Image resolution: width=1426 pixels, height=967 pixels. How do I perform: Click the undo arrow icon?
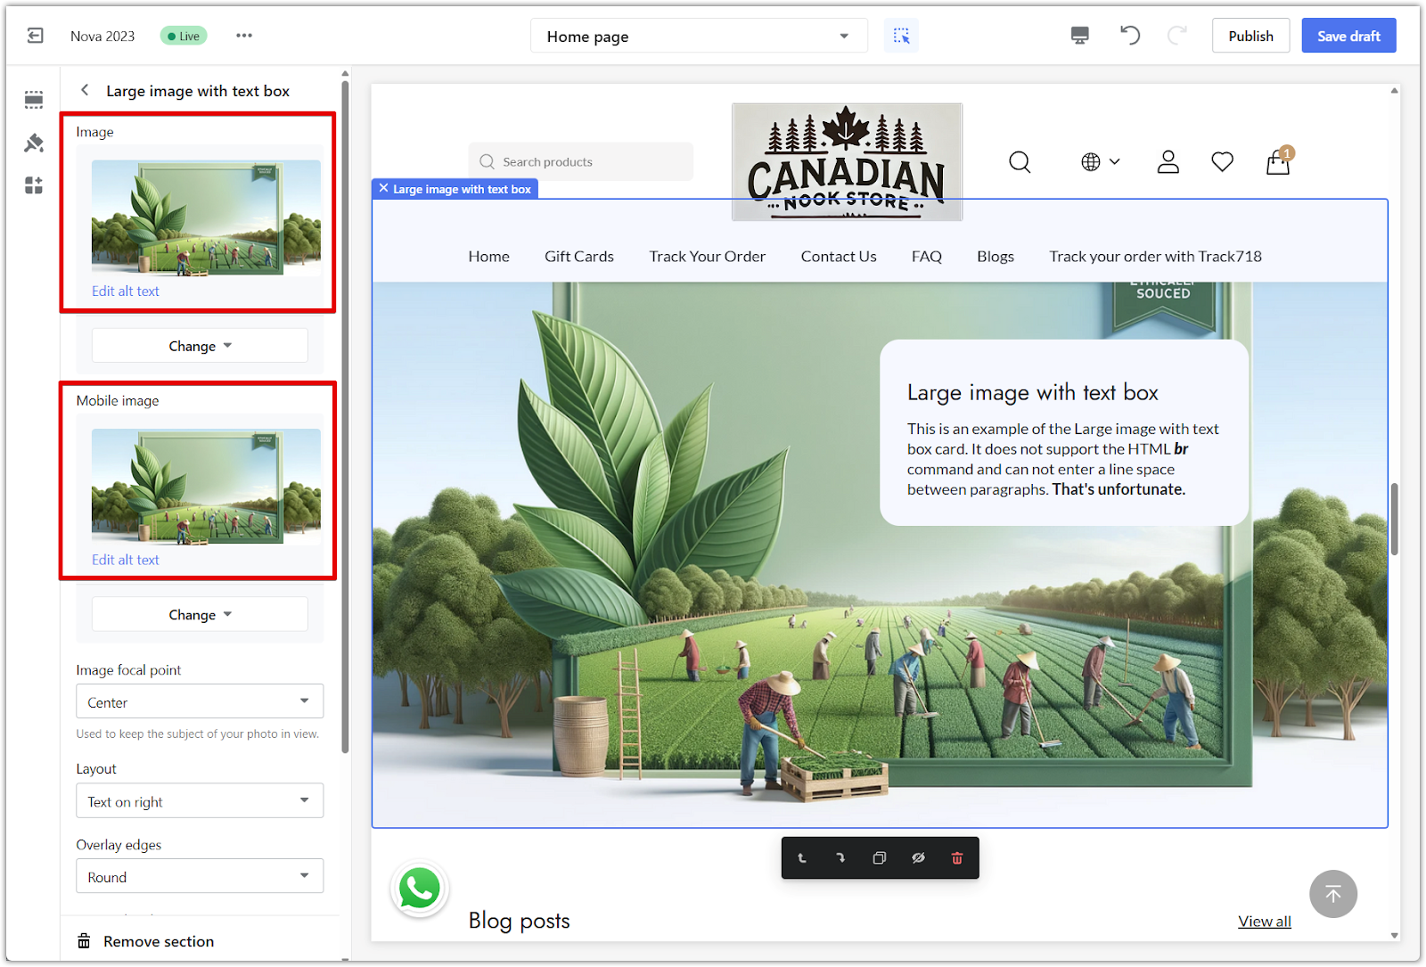pyautogui.click(x=1130, y=36)
